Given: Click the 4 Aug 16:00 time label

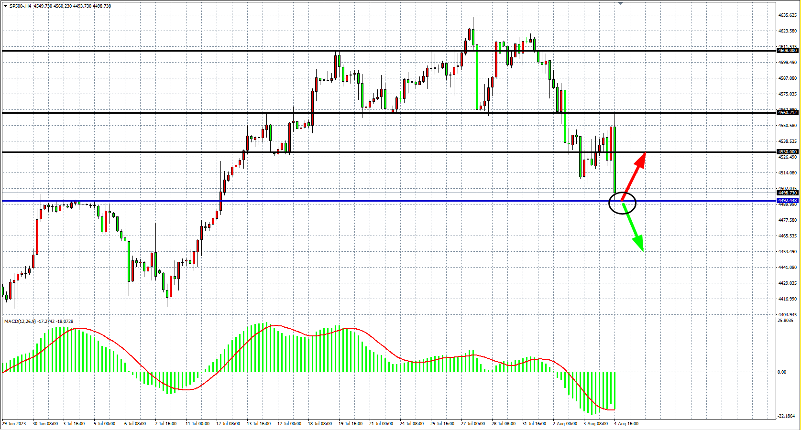Looking at the screenshot, I should (x=626, y=424).
